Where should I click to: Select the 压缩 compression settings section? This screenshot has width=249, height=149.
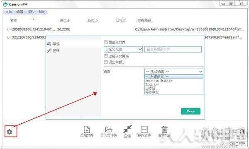pyautogui.click(x=73, y=50)
